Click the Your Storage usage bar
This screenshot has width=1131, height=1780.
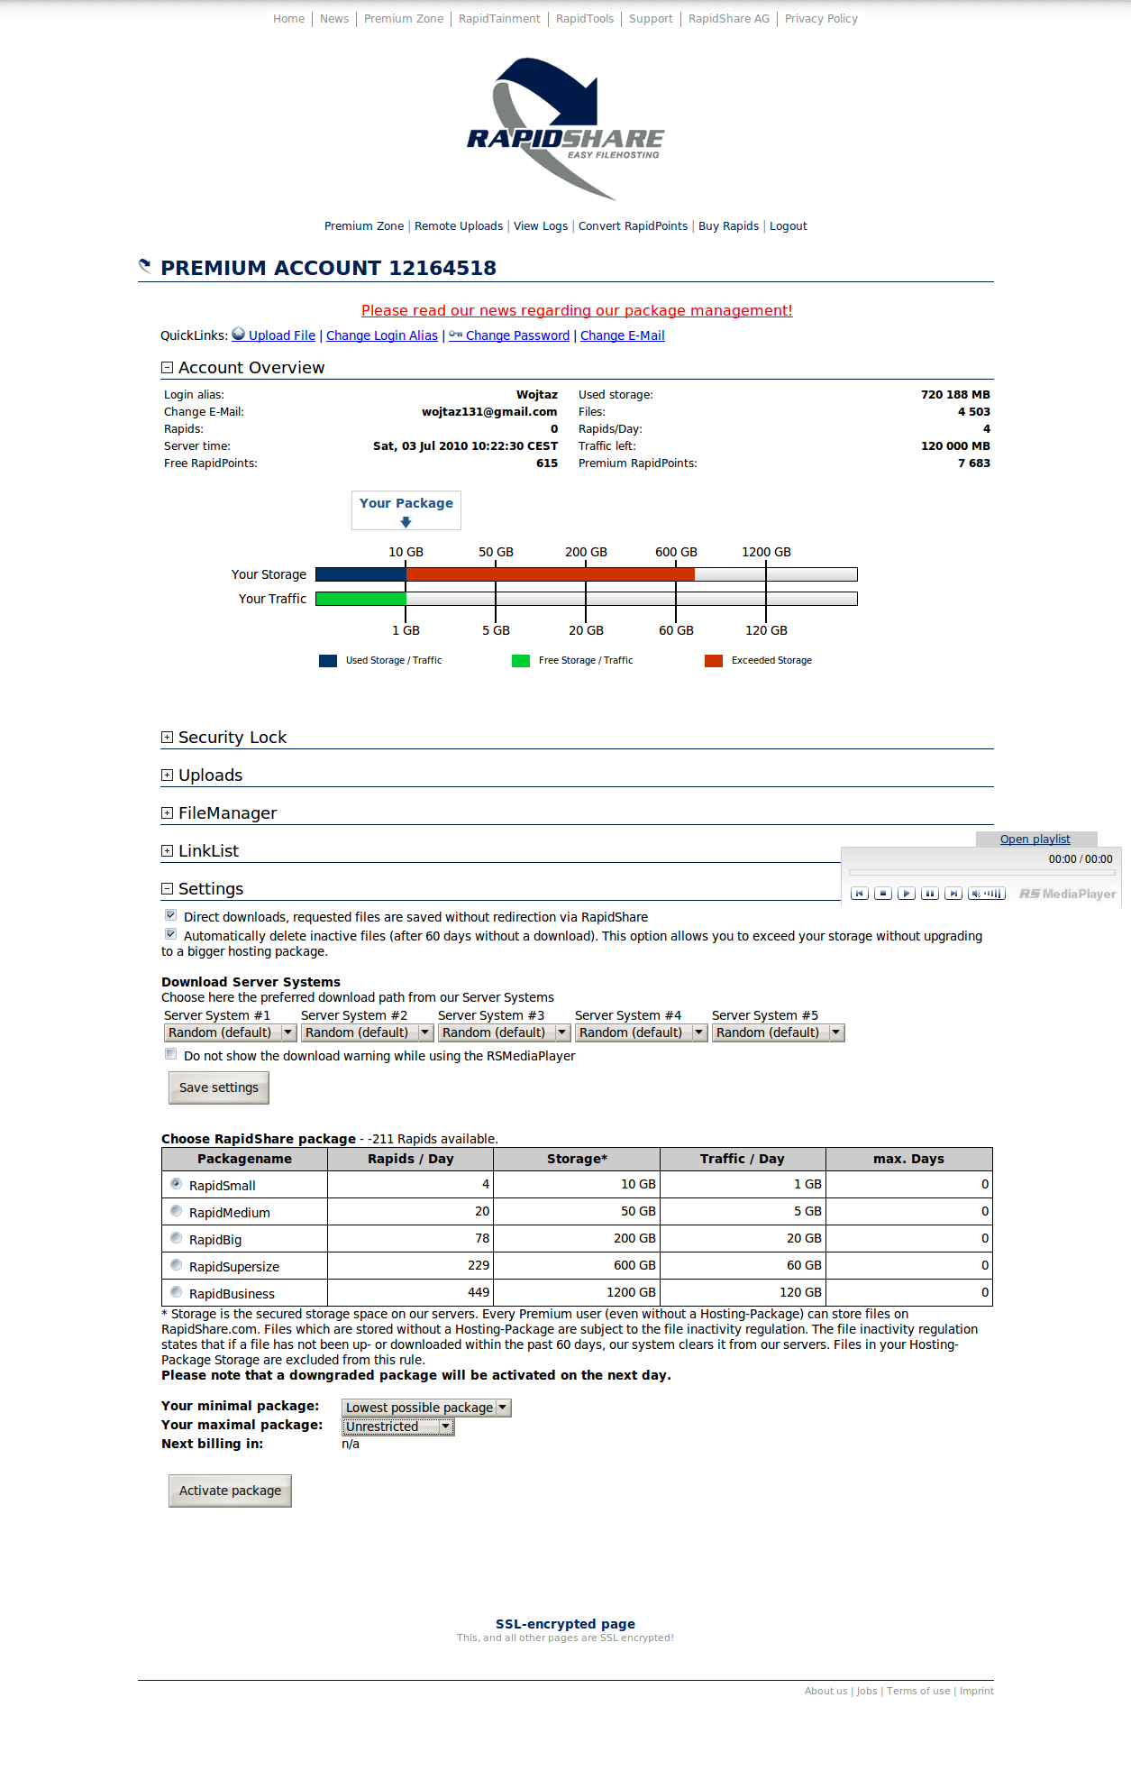(586, 574)
